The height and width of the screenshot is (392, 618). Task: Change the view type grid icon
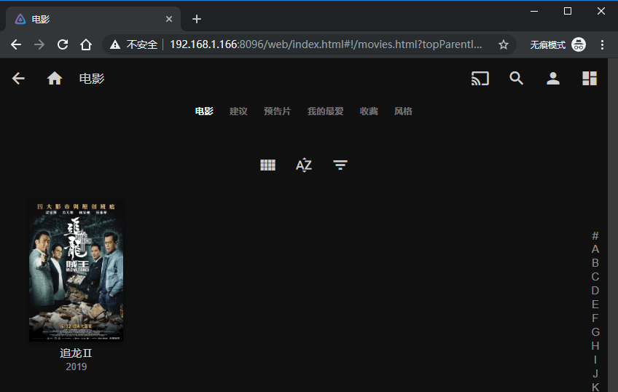tap(267, 165)
